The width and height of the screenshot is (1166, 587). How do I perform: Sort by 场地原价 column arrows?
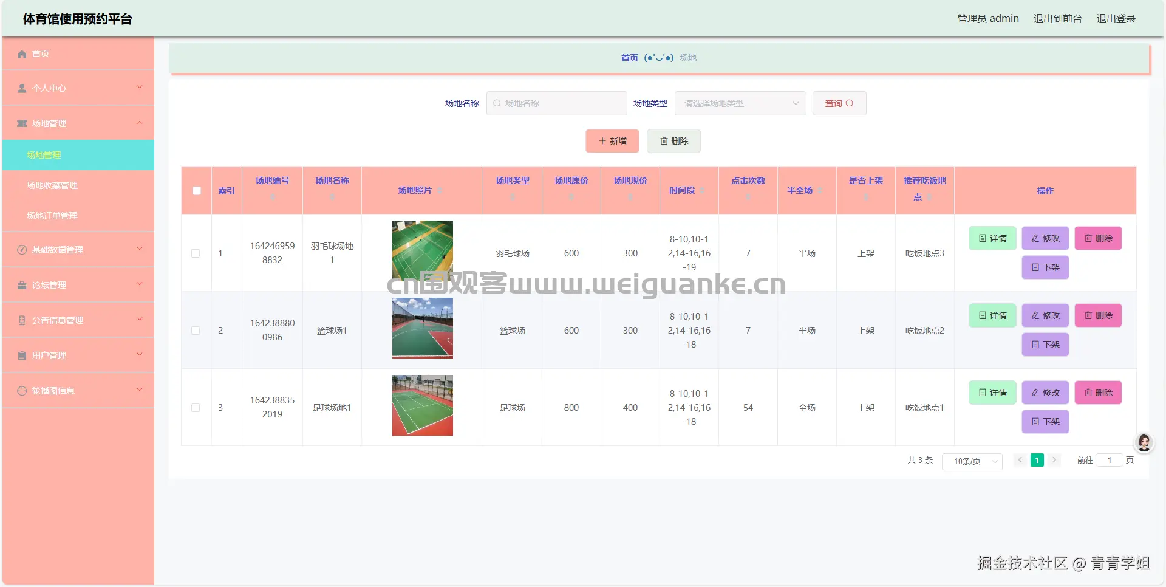(571, 197)
